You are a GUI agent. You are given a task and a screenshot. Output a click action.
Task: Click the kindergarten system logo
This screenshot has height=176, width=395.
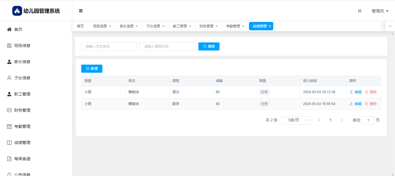coord(17,11)
